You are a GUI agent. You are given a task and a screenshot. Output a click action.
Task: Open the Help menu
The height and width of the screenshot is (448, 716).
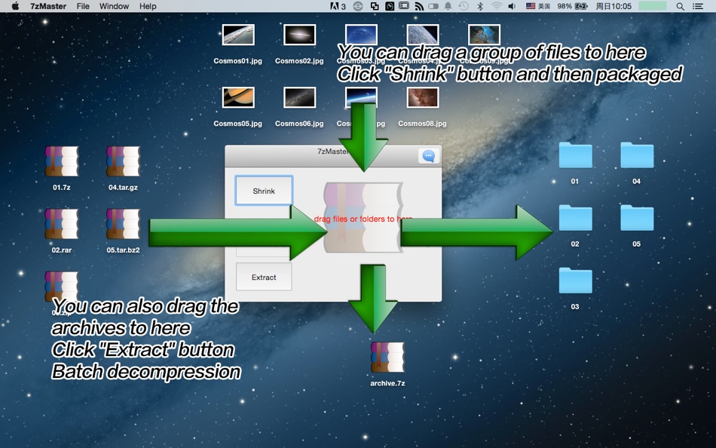tap(148, 6)
